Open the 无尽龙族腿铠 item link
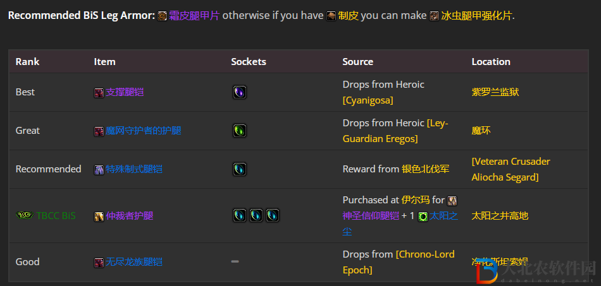 pyautogui.click(x=133, y=262)
